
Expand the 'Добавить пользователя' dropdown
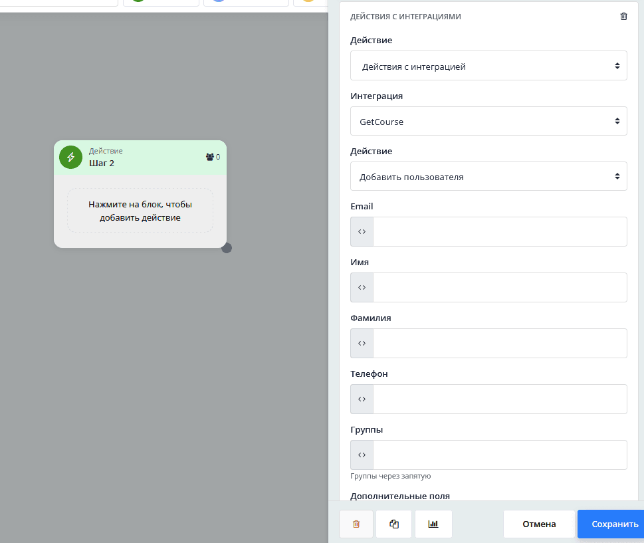tap(488, 177)
